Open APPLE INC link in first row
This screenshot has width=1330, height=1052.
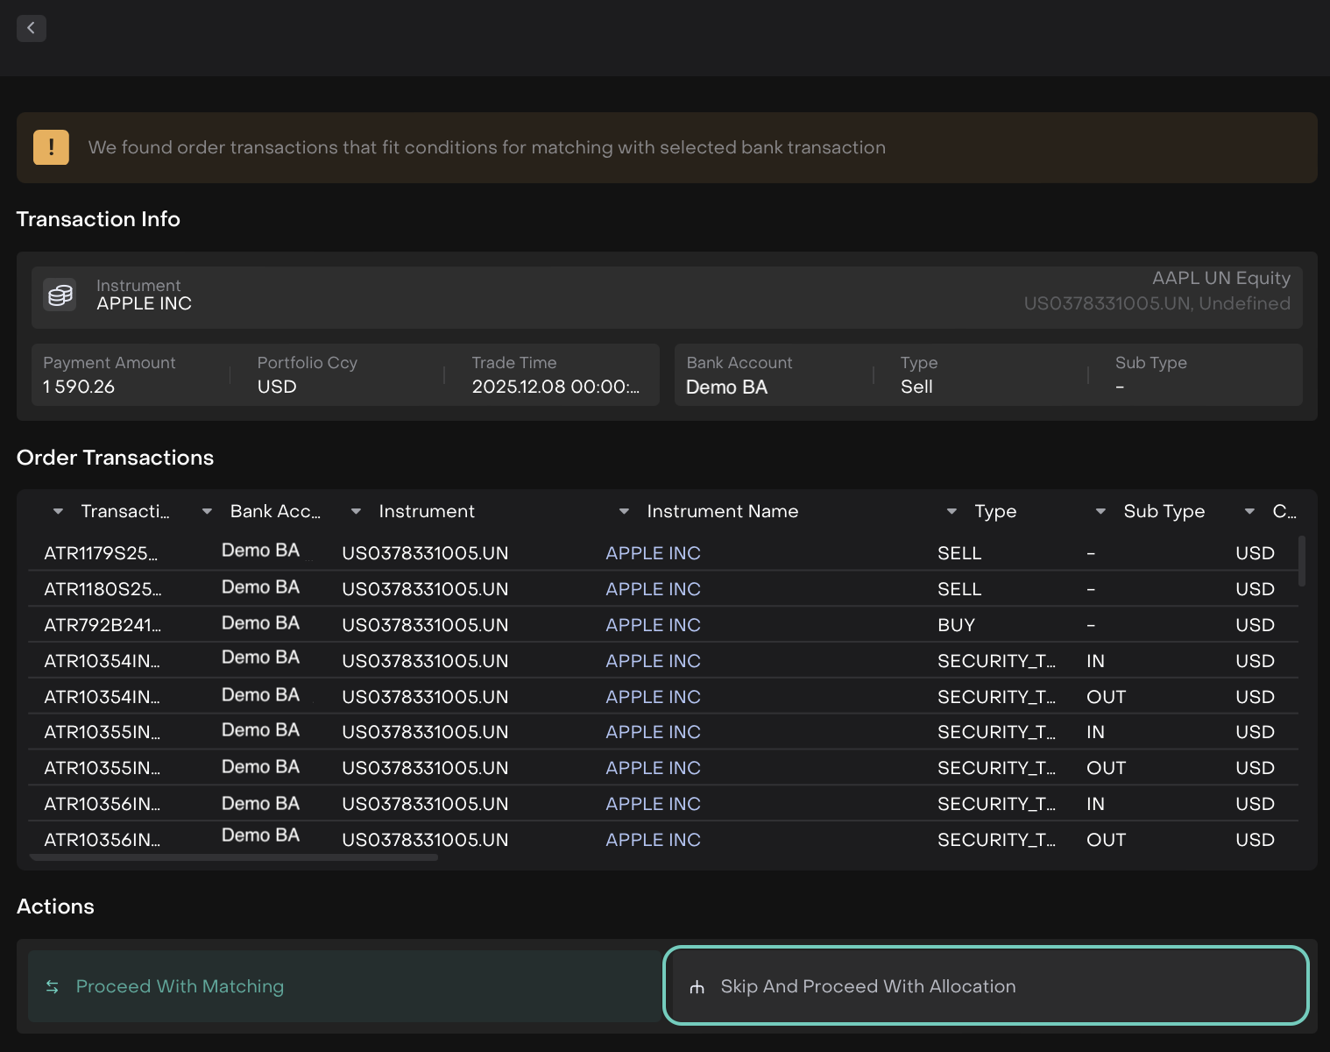pyautogui.click(x=653, y=553)
